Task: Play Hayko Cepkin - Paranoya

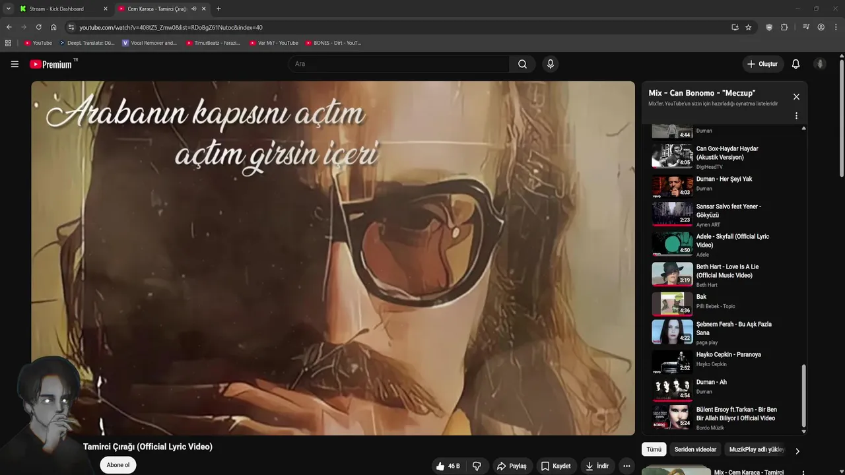Action: click(723, 362)
